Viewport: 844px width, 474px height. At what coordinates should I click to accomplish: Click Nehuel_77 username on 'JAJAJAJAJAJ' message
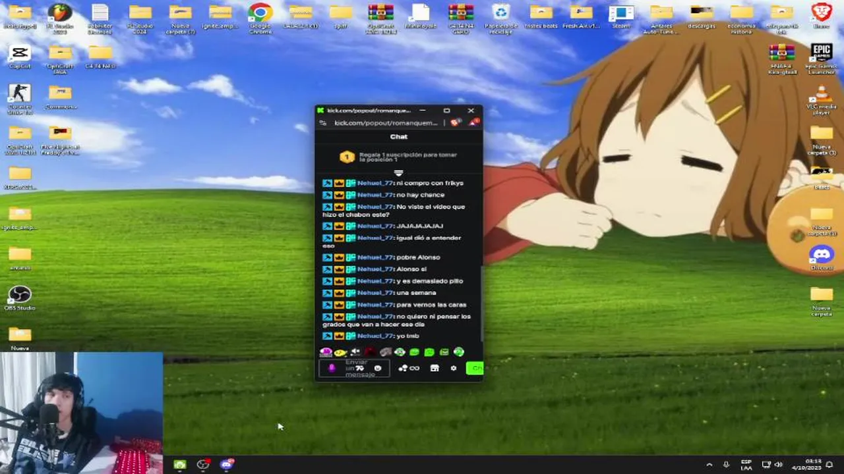[375, 226]
